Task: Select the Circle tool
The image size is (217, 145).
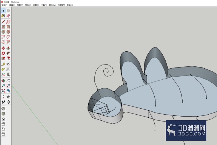Action: coord(3,32)
